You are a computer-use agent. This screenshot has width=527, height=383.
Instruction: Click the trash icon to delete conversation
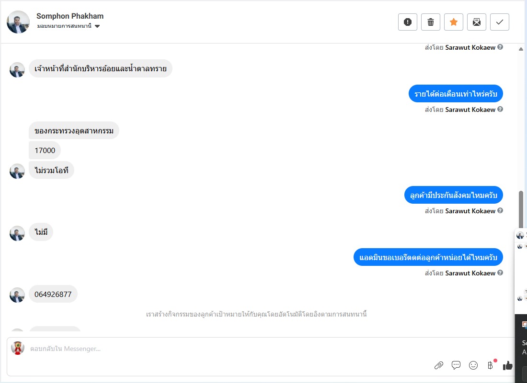[431, 22]
